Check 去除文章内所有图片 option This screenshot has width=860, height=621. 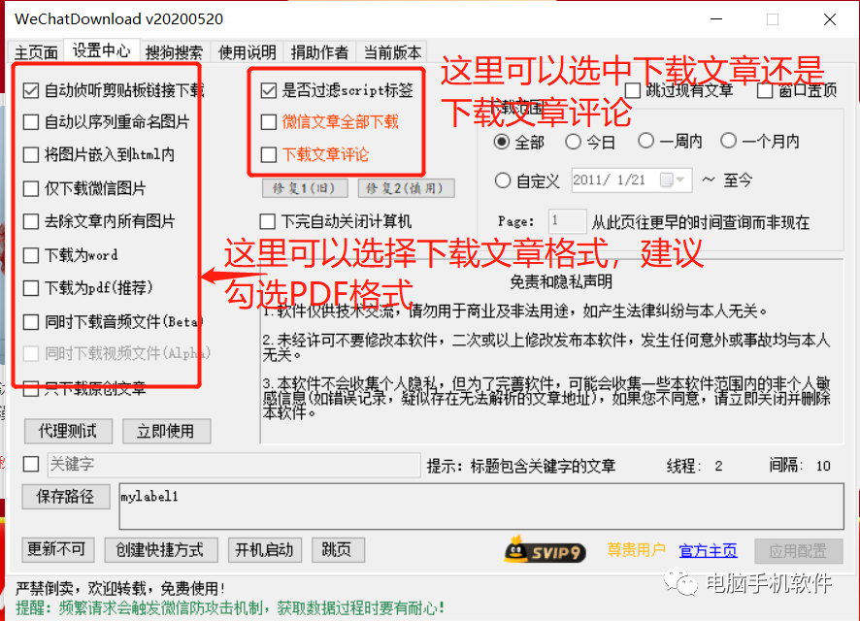pyautogui.click(x=31, y=221)
